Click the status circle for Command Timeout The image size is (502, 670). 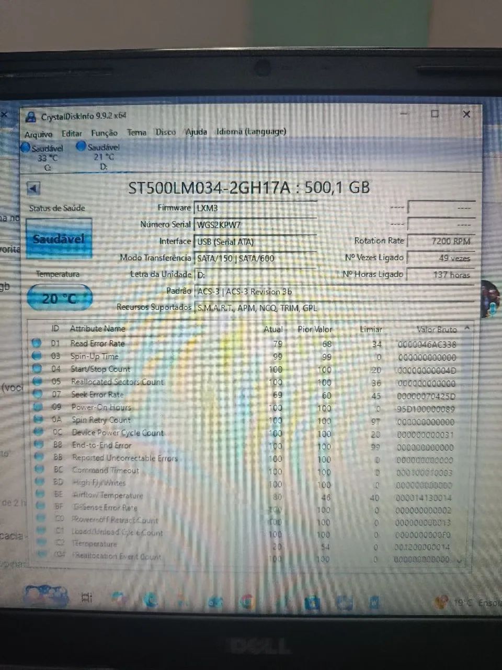pos(39,470)
